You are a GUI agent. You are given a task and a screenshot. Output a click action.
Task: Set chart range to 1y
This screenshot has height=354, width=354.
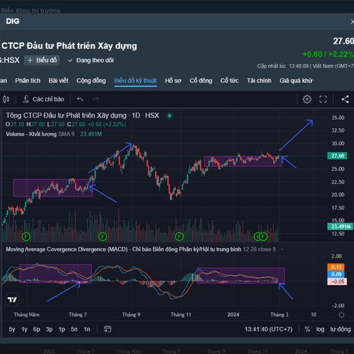[x=24, y=329]
